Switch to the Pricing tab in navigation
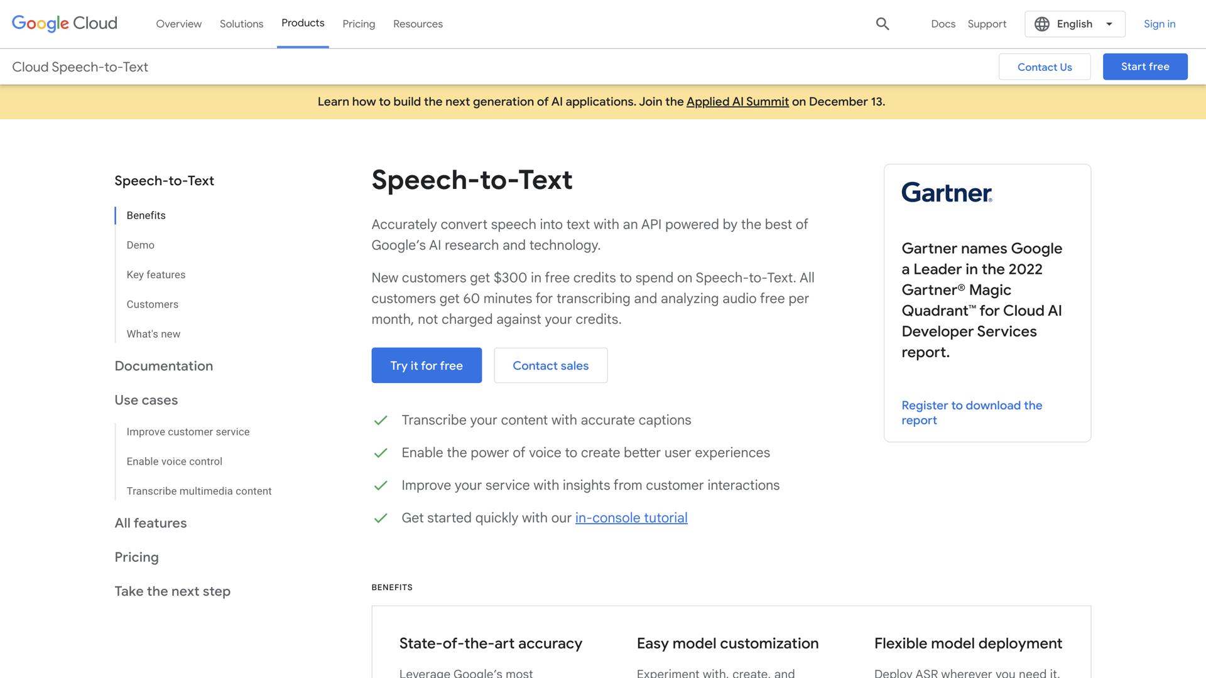Image resolution: width=1206 pixels, height=678 pixels. (359, 24)
